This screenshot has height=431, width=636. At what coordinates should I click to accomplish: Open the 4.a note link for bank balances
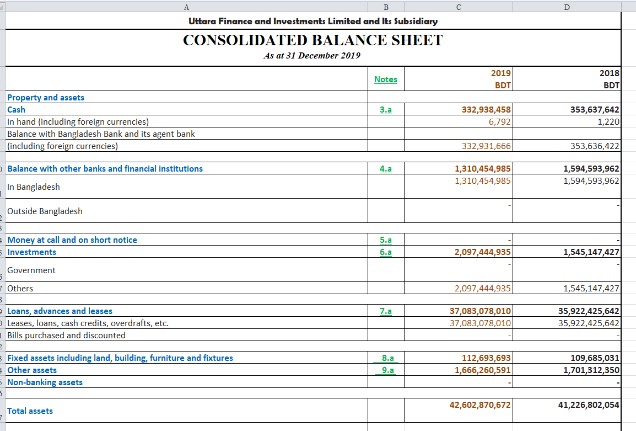[385, 168]
